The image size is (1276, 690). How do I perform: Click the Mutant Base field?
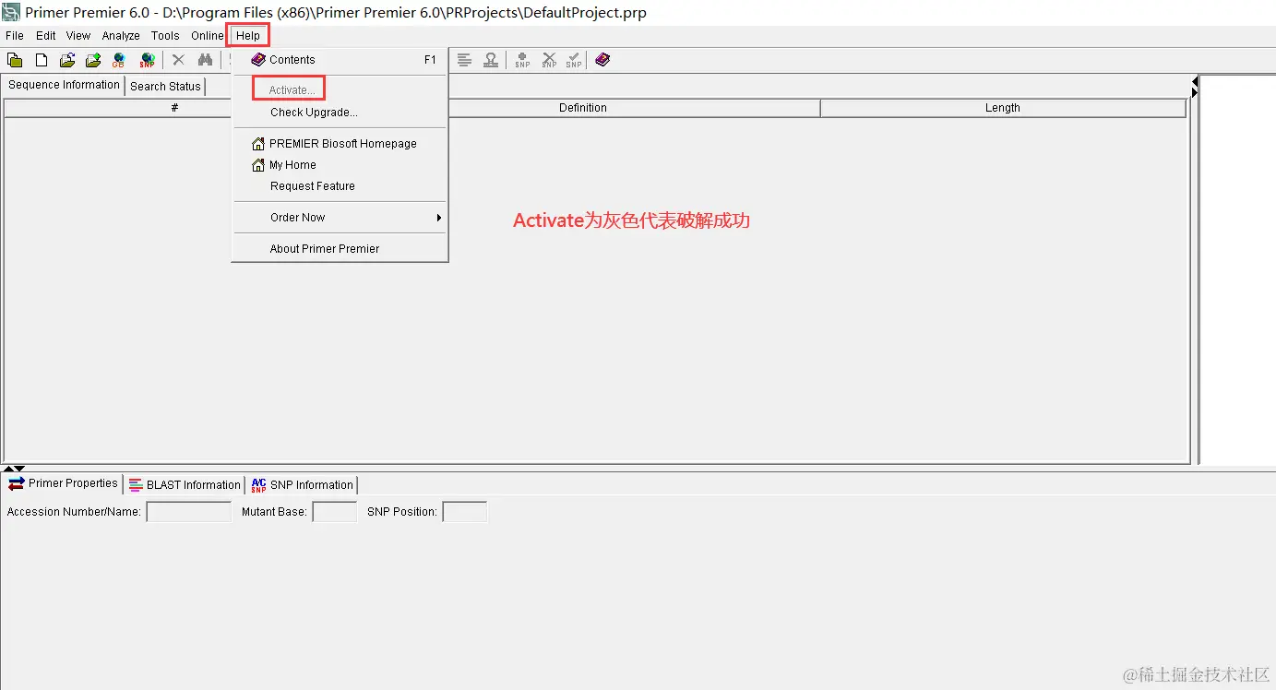click(335, 512)
